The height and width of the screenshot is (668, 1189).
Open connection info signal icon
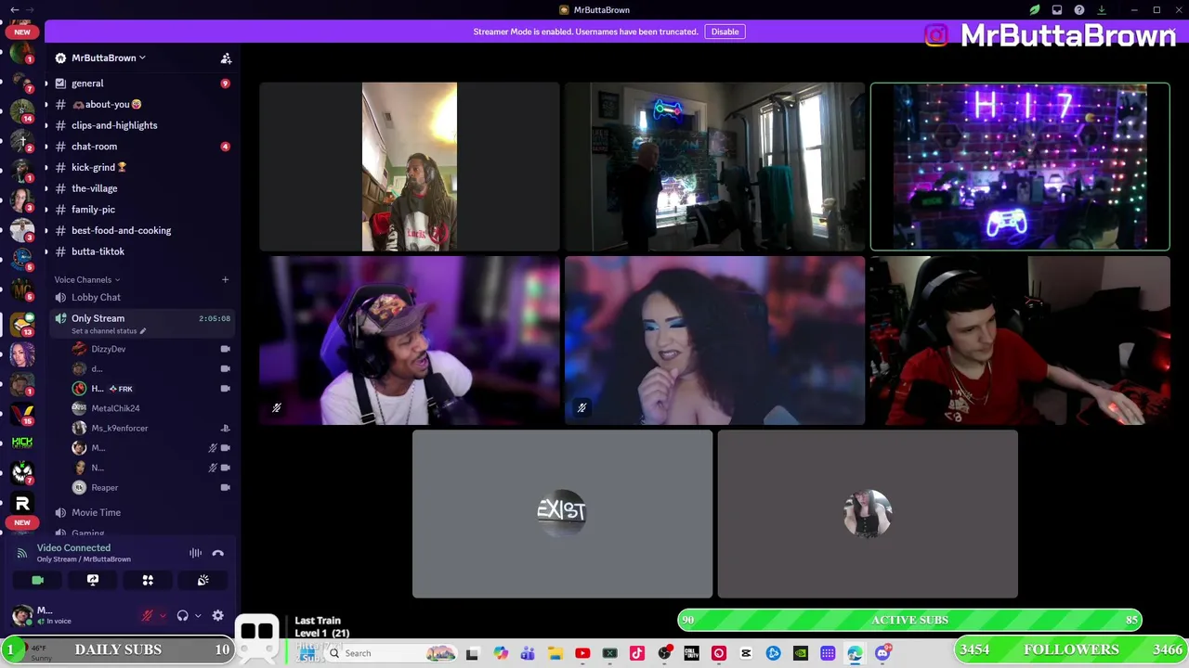point(21,553)
